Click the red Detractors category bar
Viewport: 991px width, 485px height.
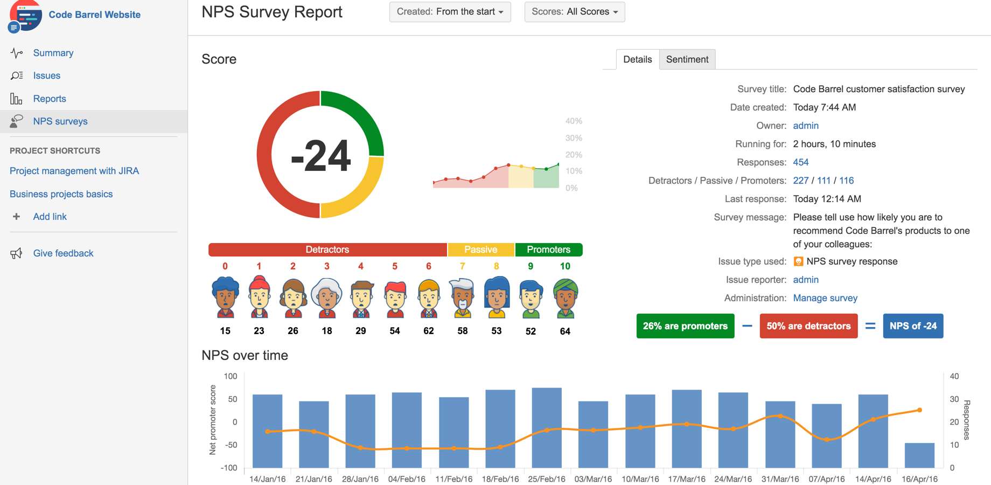click(327, 250)
